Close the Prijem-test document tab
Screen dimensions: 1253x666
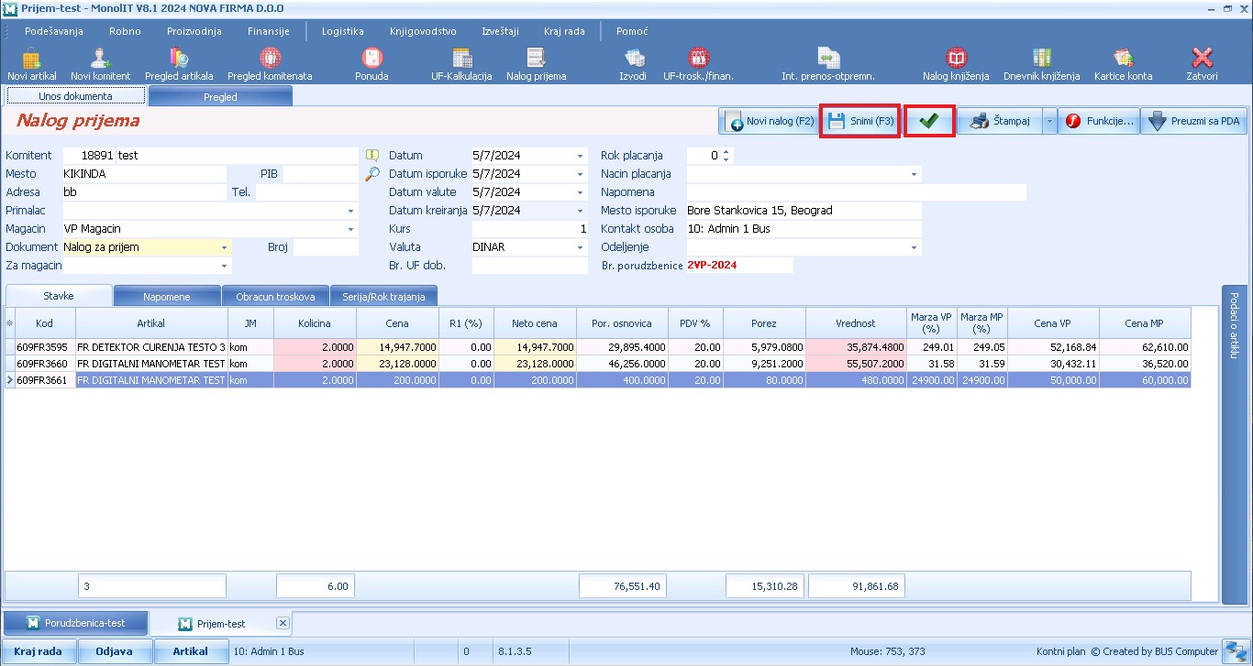283,623
